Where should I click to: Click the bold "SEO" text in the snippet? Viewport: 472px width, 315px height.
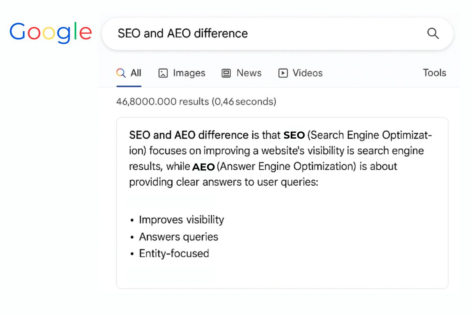294,135
